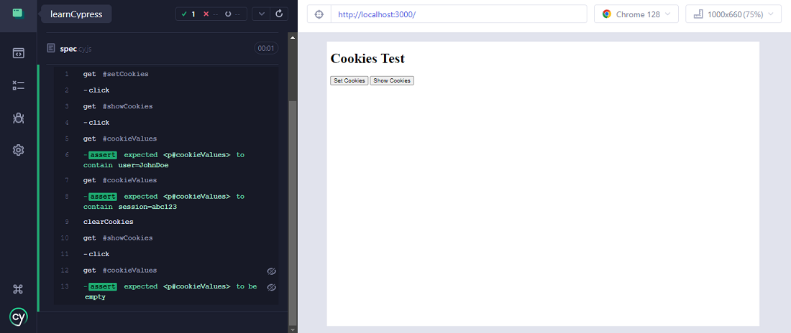Click the Cypress logo at bottom
Viewport: 791px width, 333px height.
19,317
